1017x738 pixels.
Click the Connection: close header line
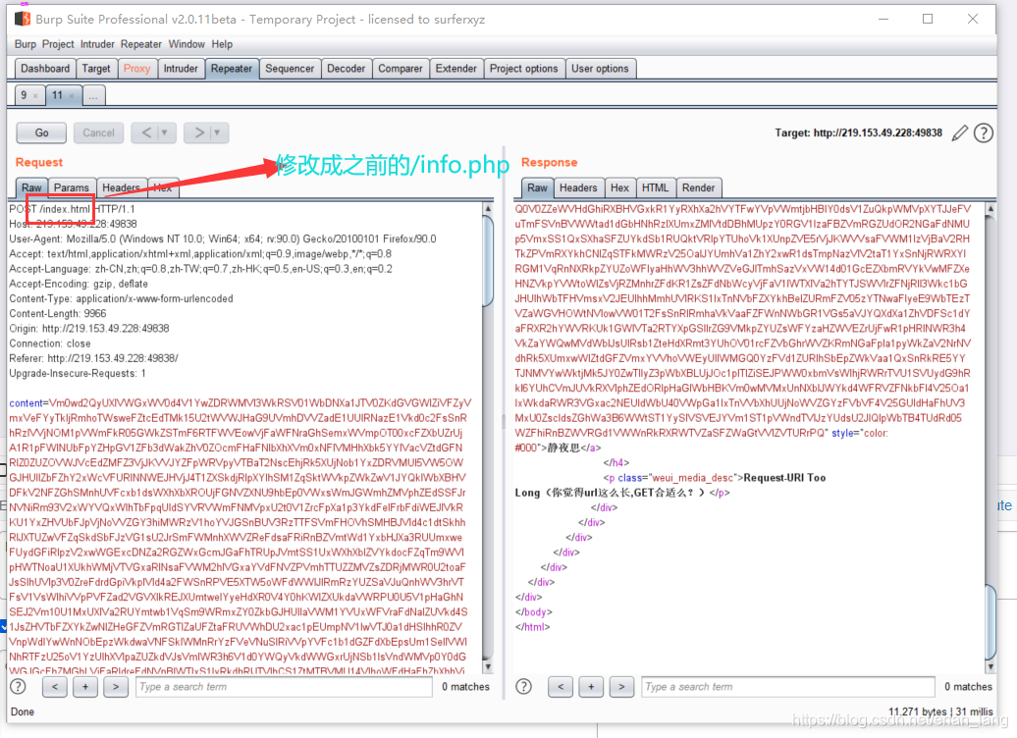pyautogui.click(x=50, y=343)
